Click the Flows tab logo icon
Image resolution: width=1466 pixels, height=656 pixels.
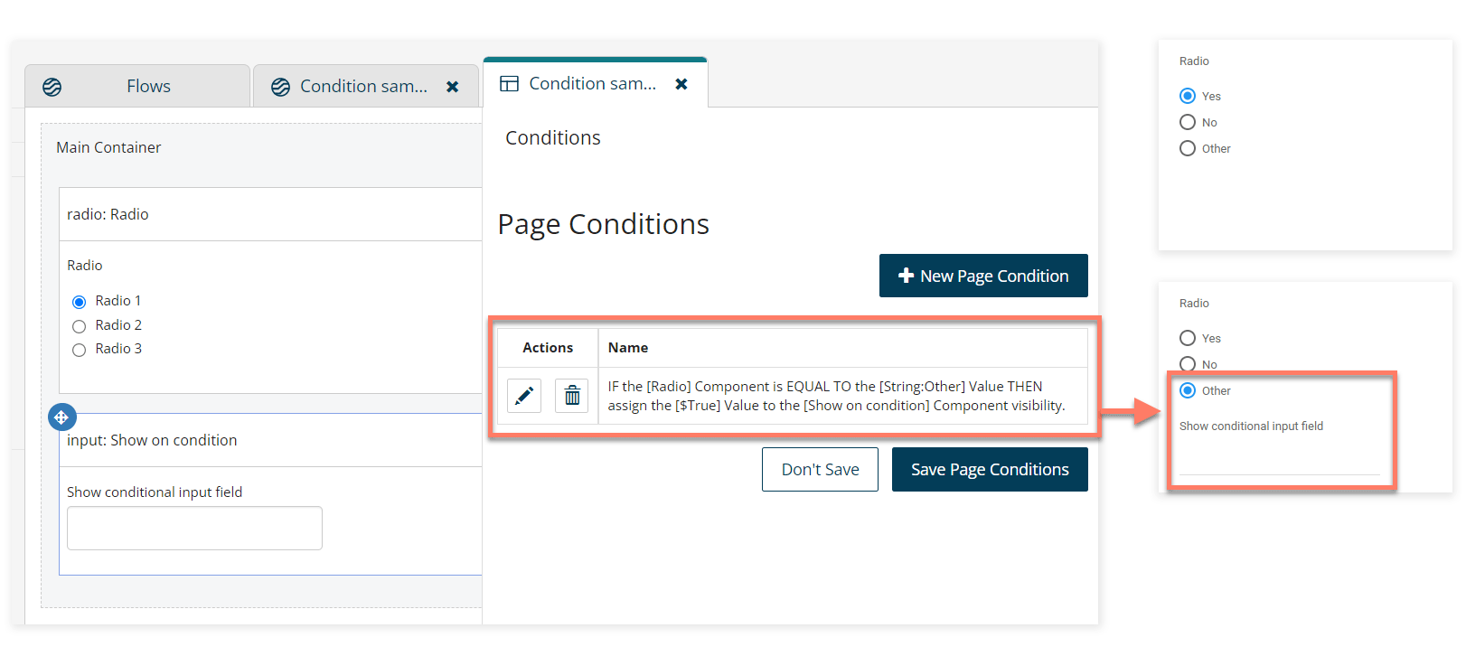point(52,87)
